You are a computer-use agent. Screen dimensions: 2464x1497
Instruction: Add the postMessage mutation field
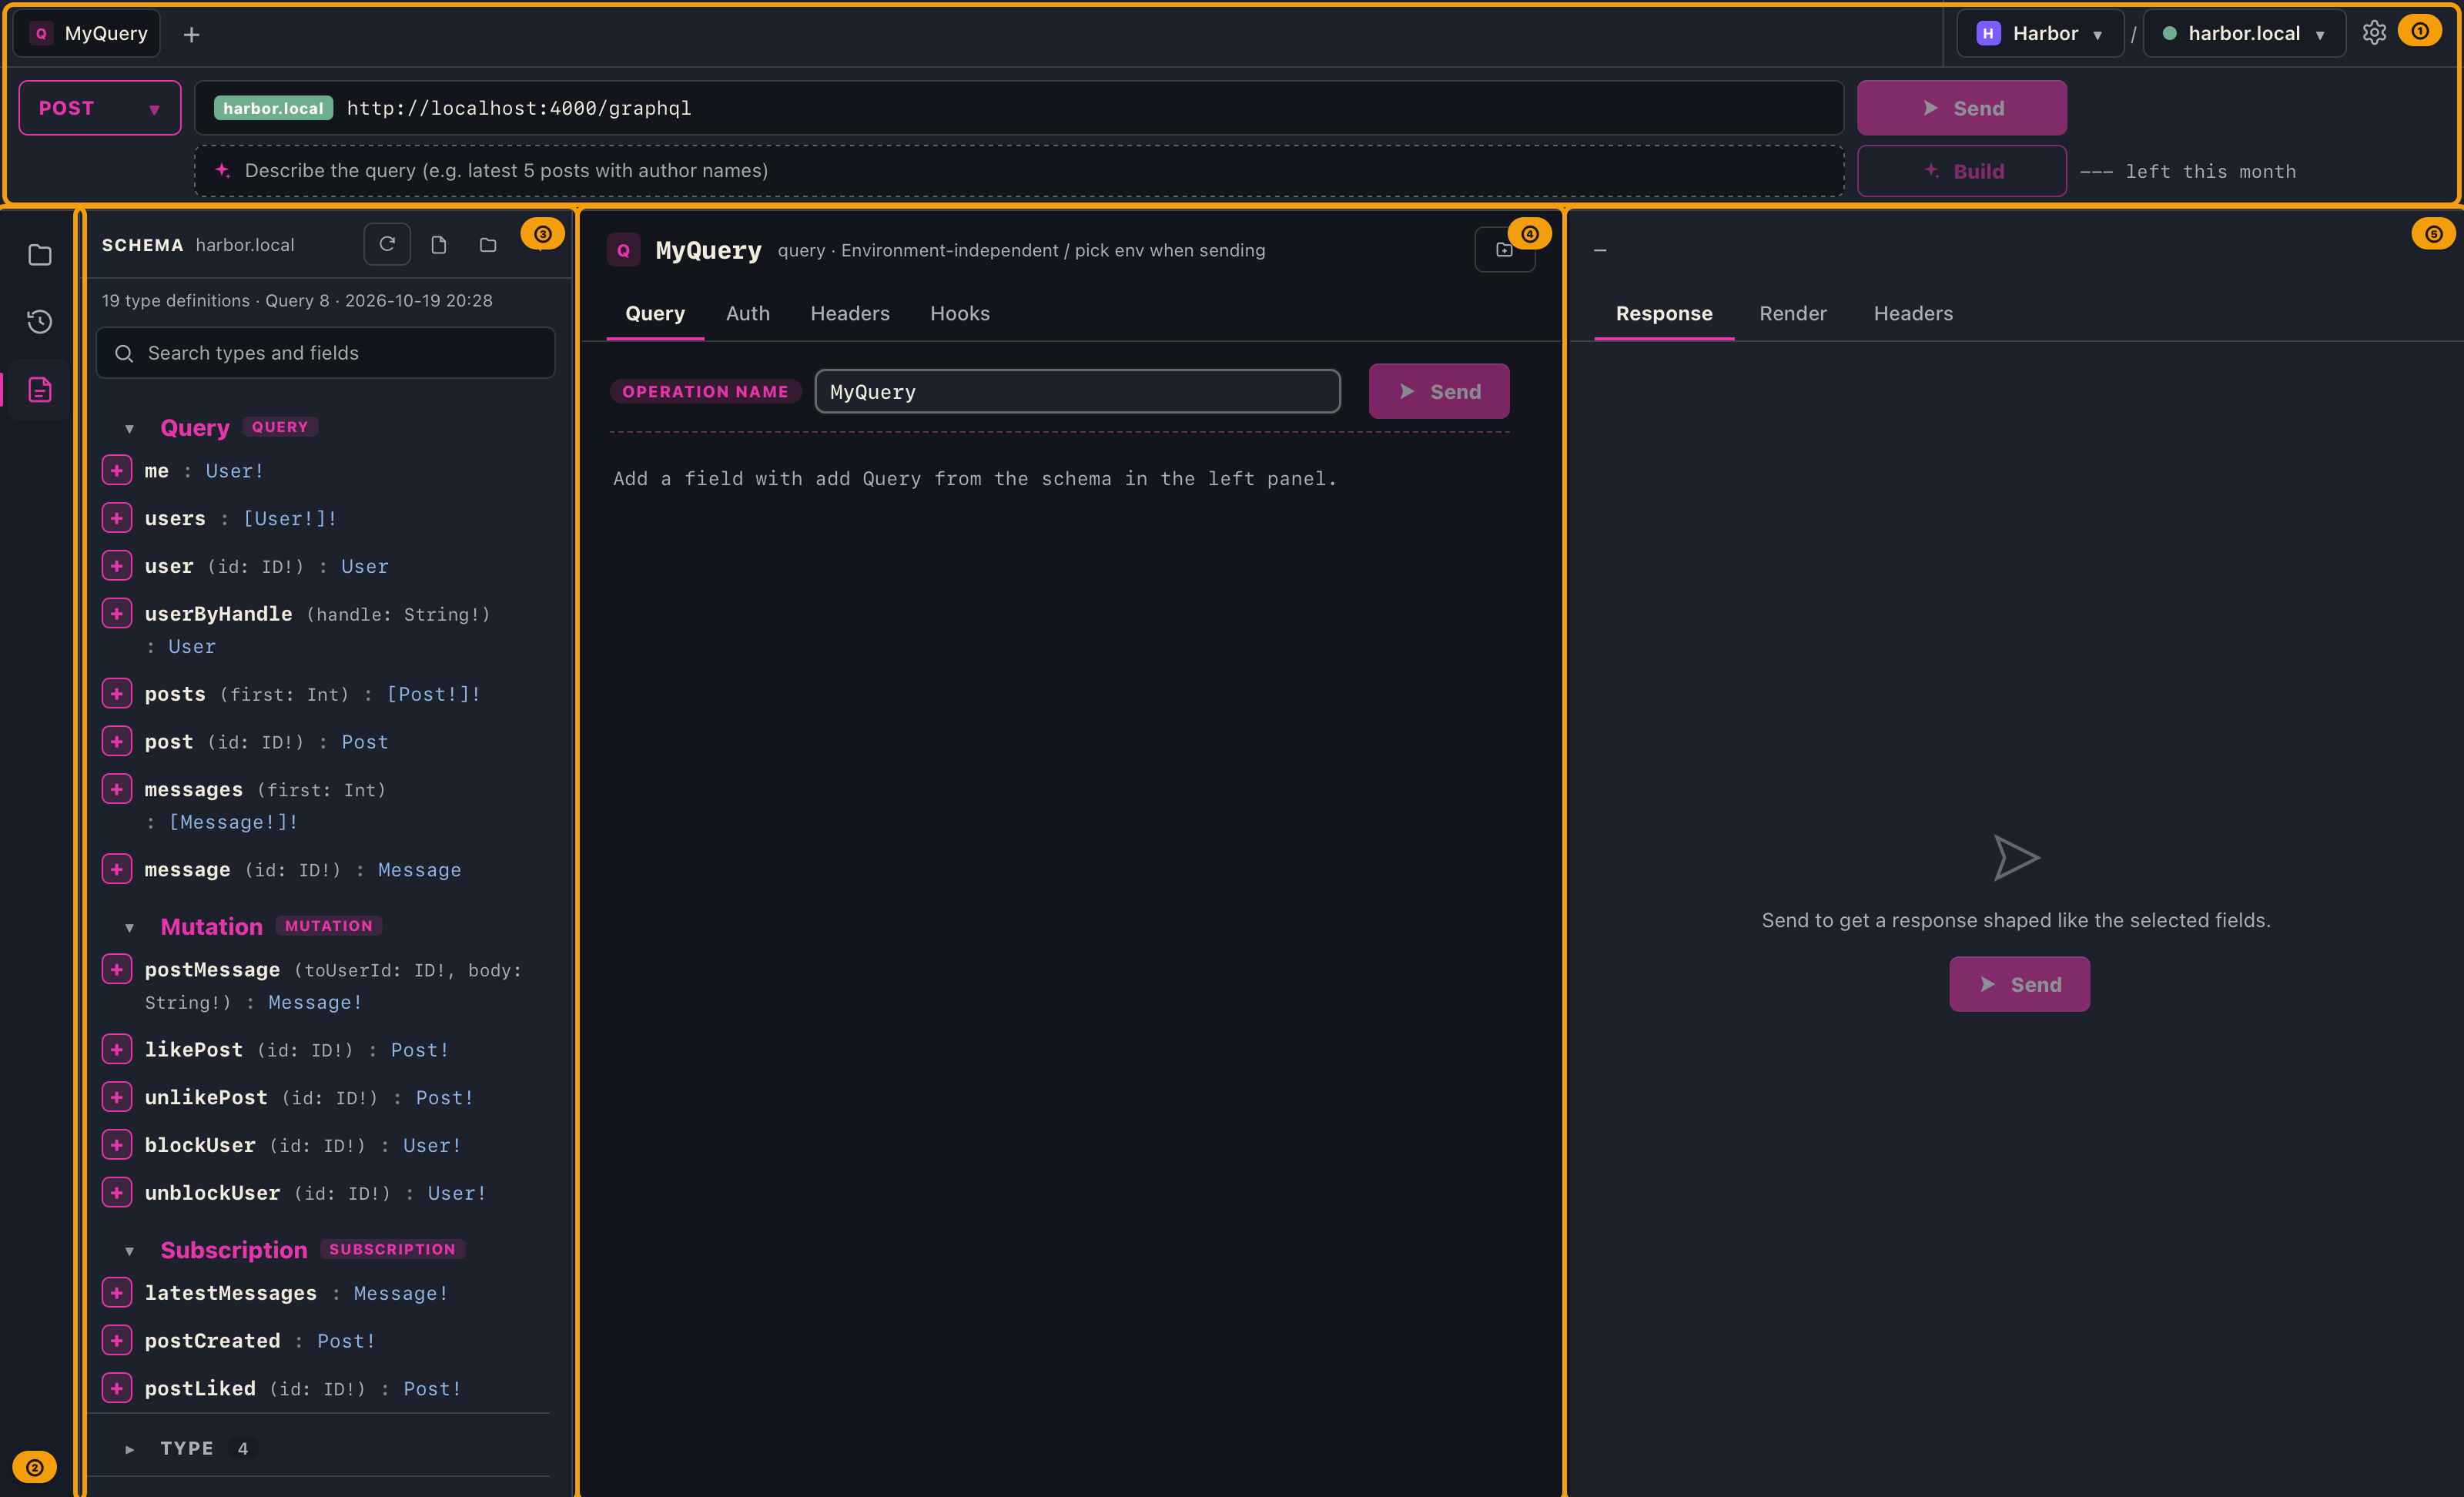point(117,969)
